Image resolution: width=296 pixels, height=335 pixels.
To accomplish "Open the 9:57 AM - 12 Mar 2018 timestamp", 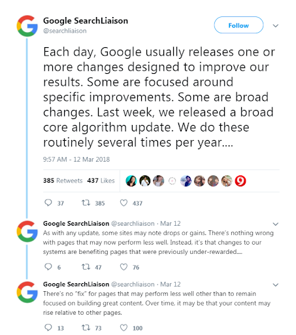I will [x=76, y=160].
